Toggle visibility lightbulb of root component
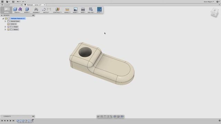Image resolution: width=221 pixels, height=124 pixels. [x=6, y=18]
